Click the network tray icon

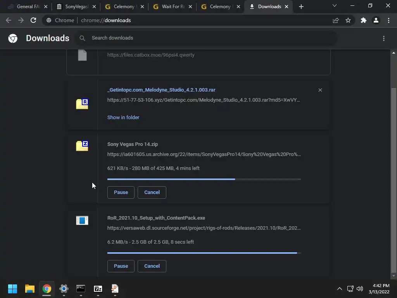click(350, 289)
